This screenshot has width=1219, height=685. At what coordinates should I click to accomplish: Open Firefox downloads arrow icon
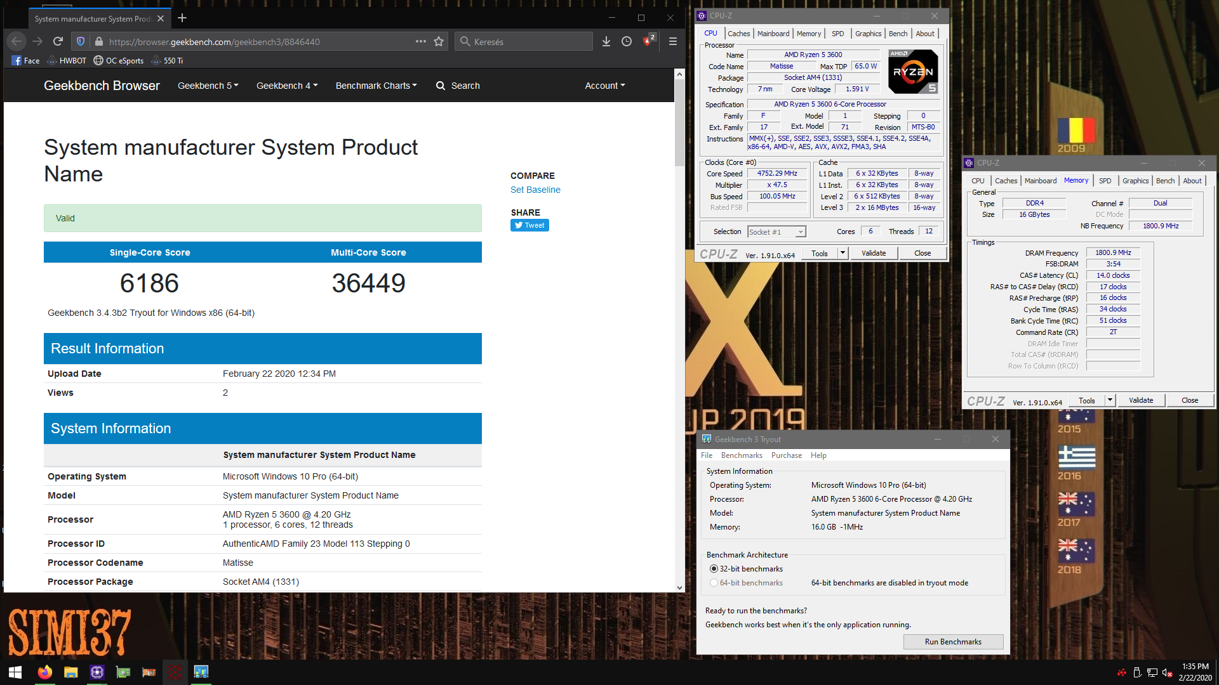(x=606, y=41)
